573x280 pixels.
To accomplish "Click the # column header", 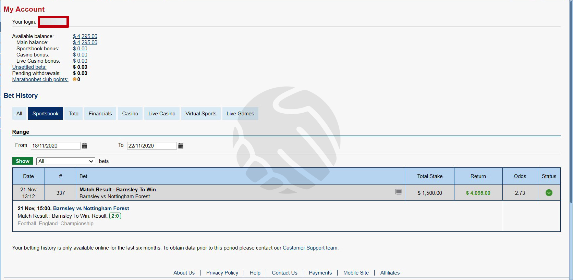I will click(61, 176).
